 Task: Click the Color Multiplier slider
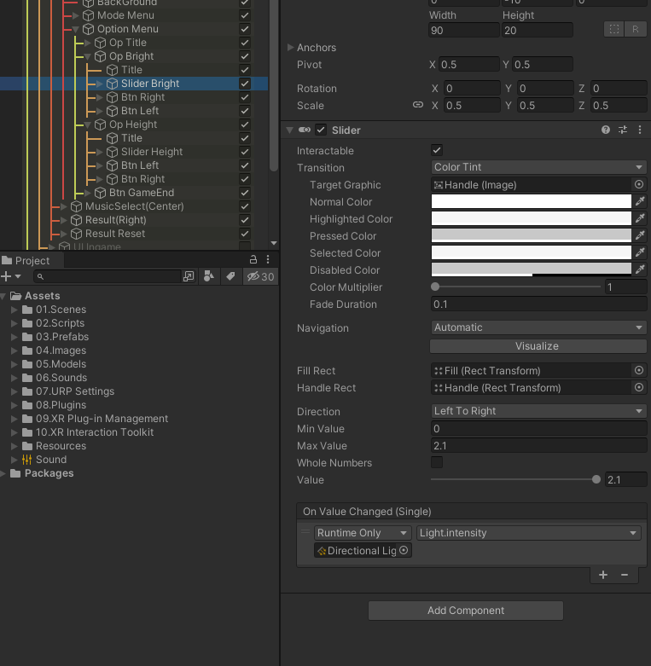516,287
